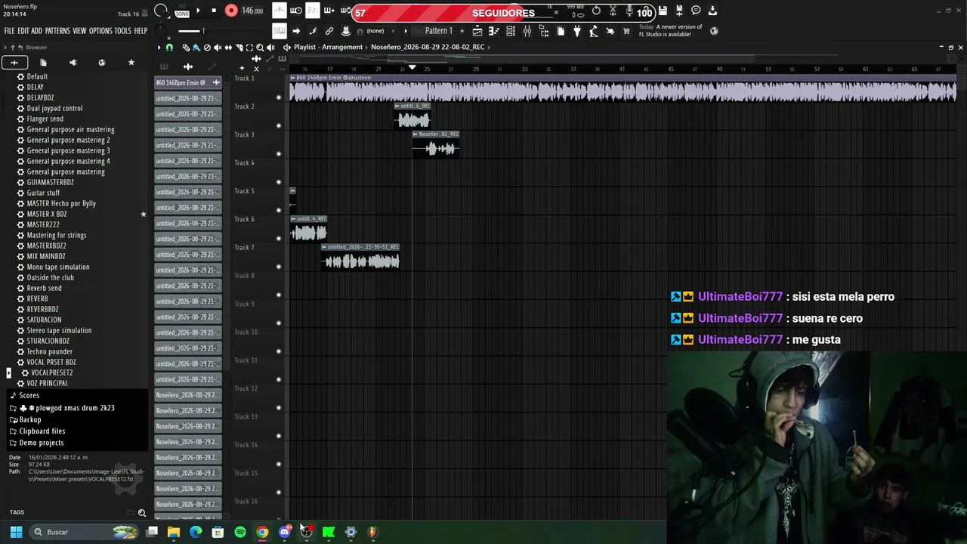Toggle the link/multilink controllers icon
This screenshot has width=967, height=544.
(329, 31)
